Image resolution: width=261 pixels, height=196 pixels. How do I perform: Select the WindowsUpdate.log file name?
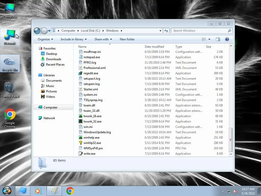(97, 132)
